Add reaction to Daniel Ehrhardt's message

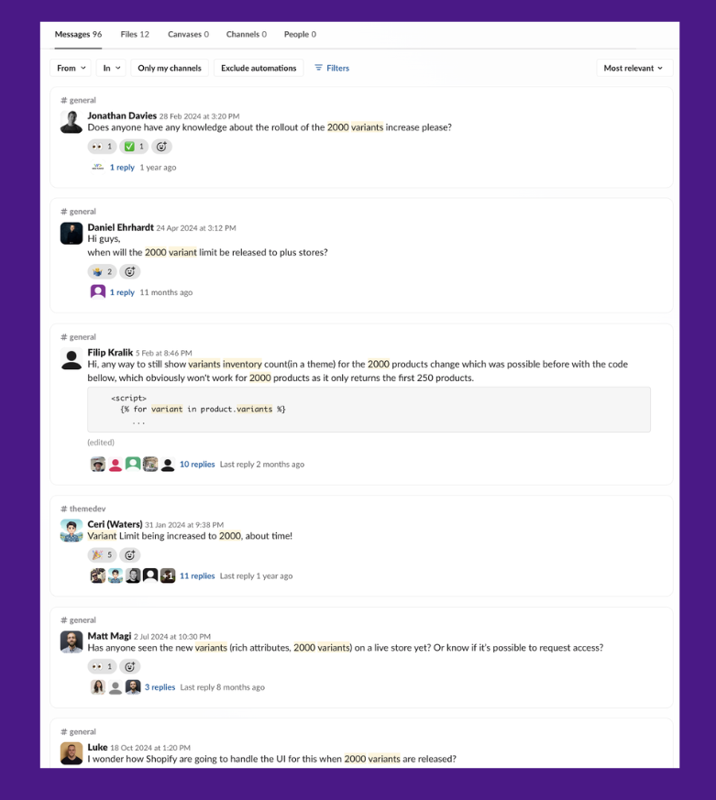coord(129,272)
